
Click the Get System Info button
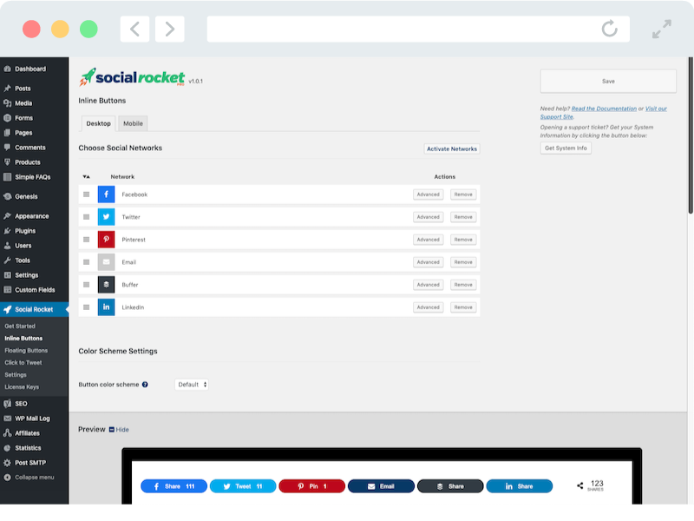tap(566, 148)
